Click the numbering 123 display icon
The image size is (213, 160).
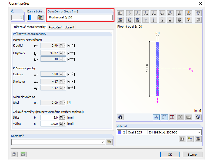point(189,117)
